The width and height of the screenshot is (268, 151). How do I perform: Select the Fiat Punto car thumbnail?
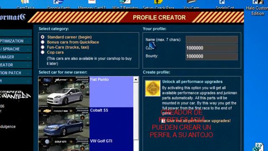pyautogui.click(x=64, y=92)
